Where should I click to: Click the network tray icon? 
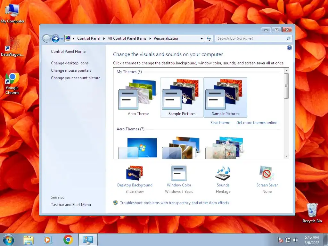(x=288, y=240)
